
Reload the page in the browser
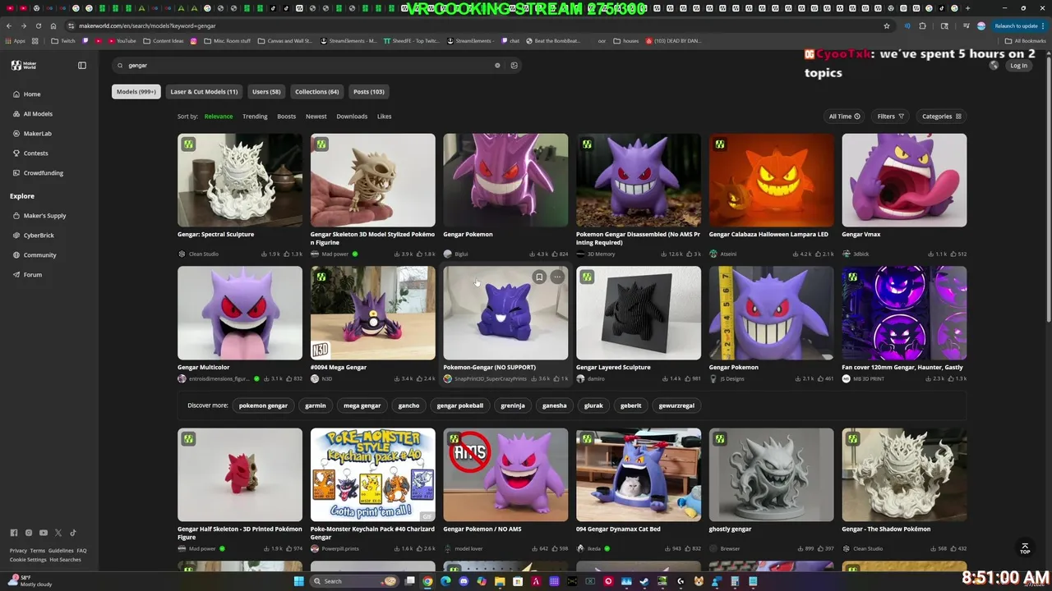[38, 25]
